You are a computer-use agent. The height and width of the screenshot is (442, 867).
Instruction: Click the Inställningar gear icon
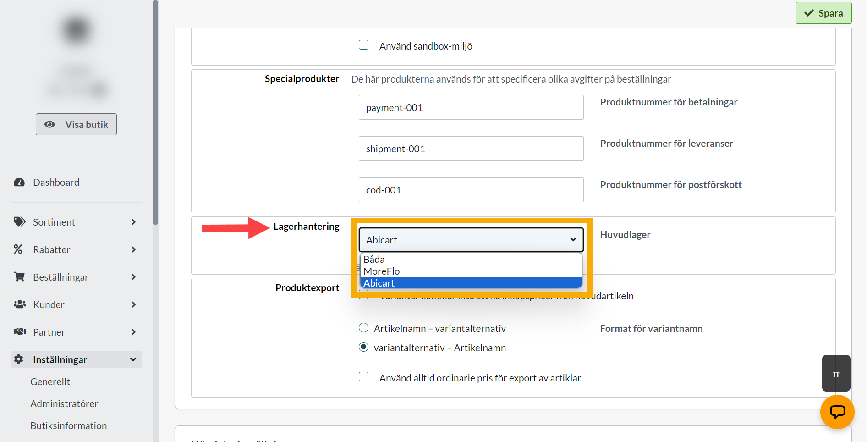(x=19, y=359)
